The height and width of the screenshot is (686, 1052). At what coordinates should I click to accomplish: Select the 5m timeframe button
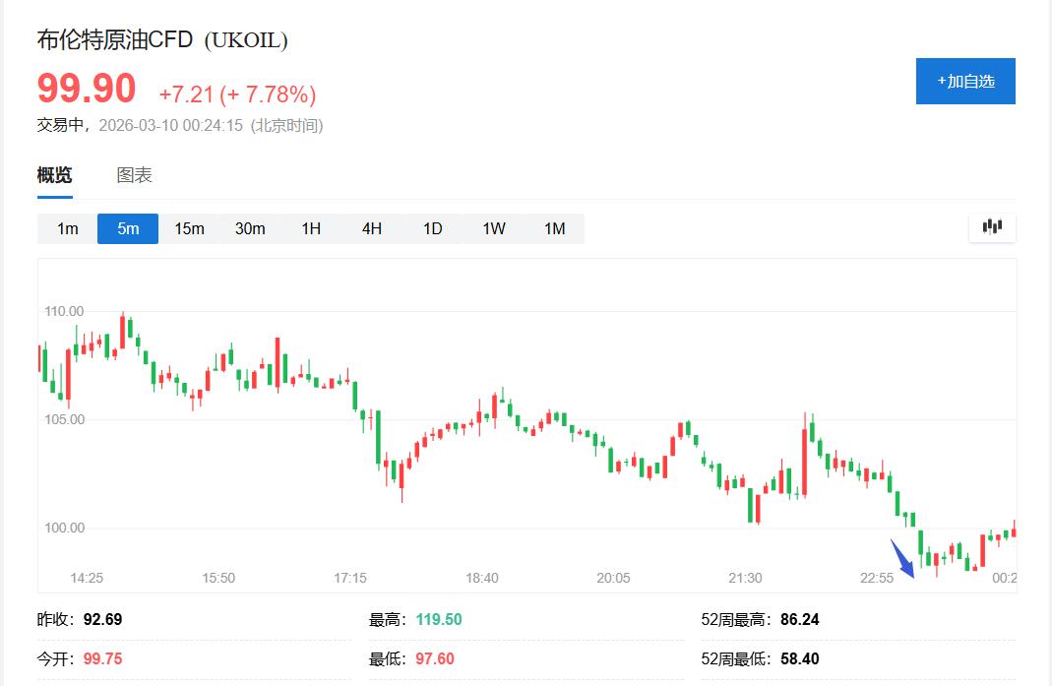point(128,228)
